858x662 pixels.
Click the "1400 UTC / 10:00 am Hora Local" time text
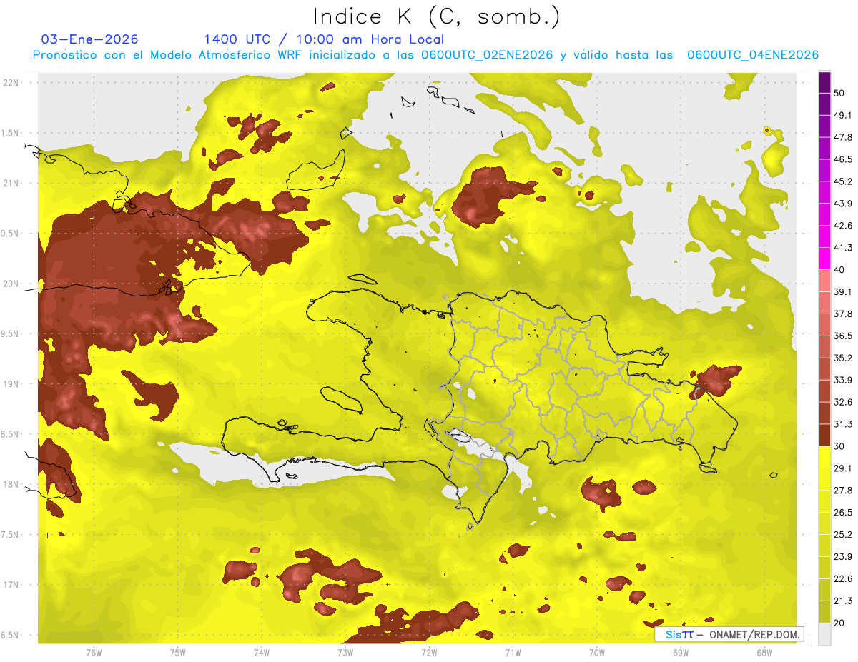(324, 40)
